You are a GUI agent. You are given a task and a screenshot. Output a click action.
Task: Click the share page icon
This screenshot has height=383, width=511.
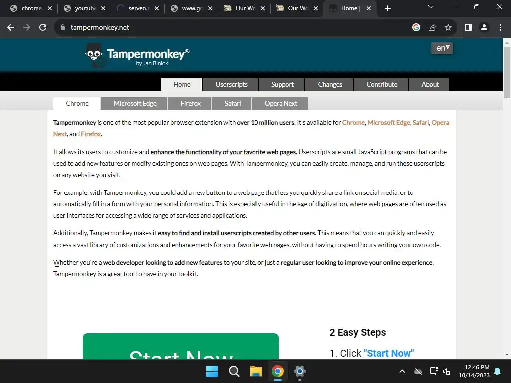coord(432,28)
